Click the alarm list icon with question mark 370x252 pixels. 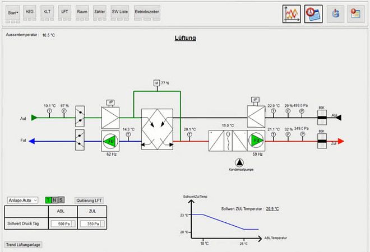tap(354, 13)
